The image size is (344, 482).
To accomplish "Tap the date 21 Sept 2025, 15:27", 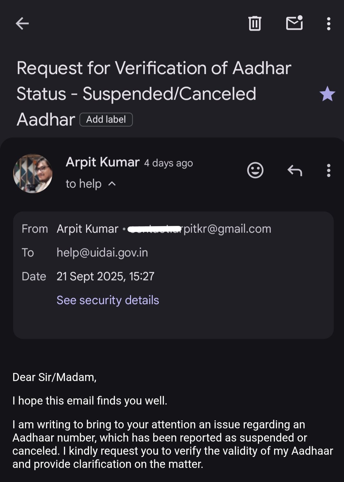I will click(x=105, y=276).
